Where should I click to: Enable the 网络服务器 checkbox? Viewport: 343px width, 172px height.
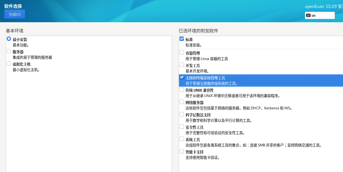tap(182, 102)
